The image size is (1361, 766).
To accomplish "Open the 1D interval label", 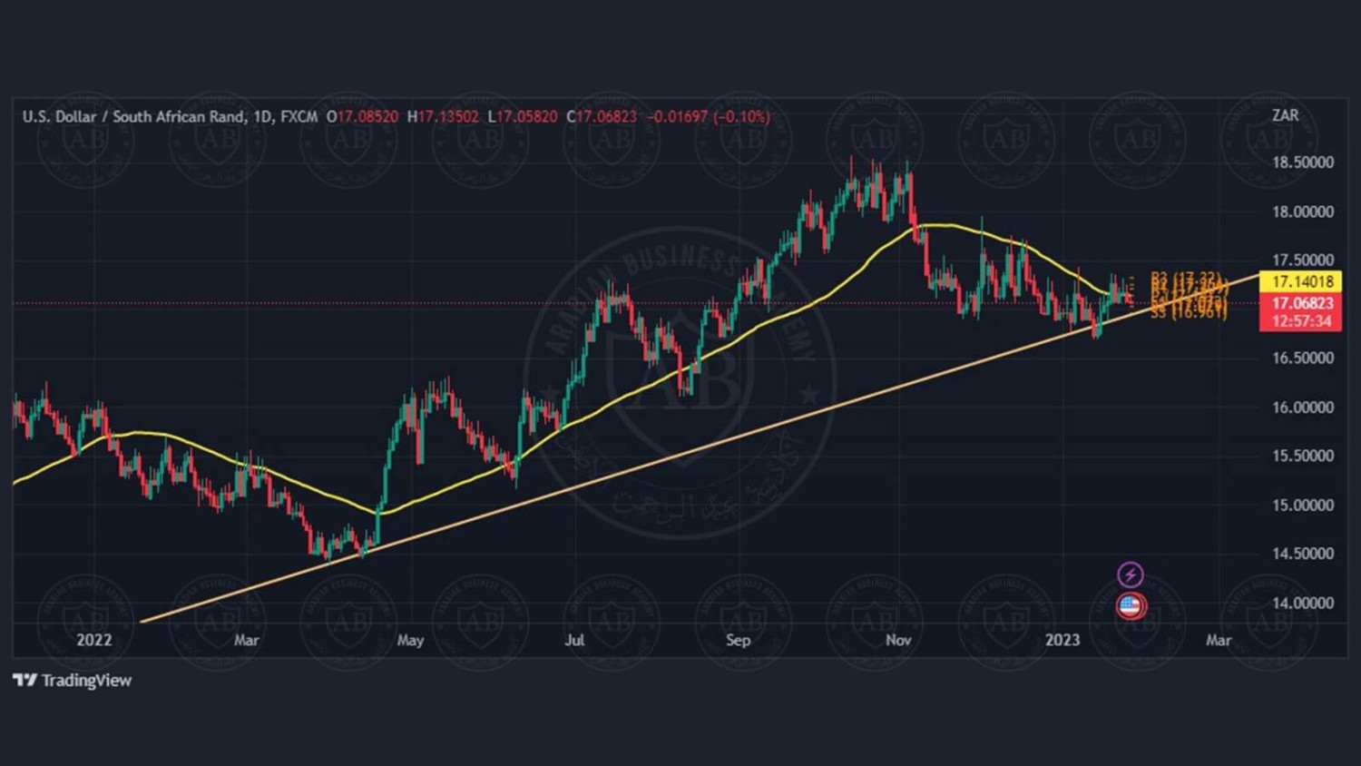I will (x=263, y=116).
